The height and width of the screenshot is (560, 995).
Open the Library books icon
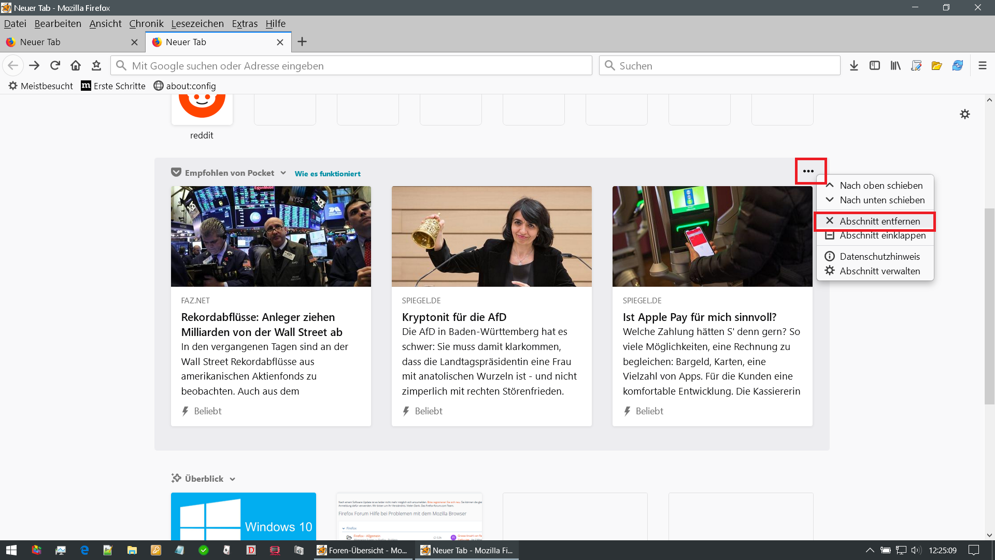[895, 65]
